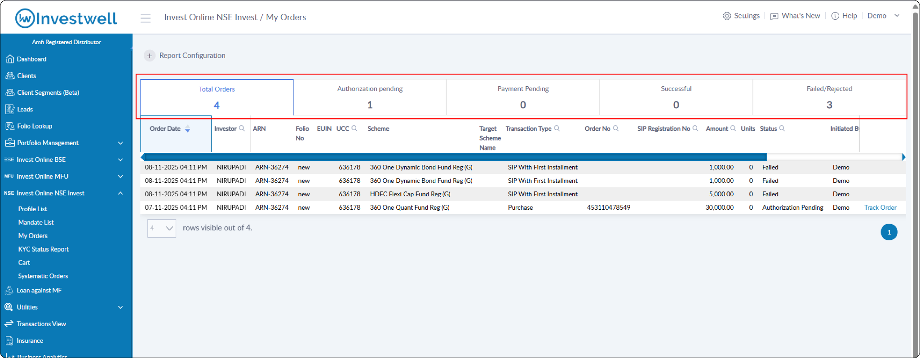This screenshot has height=358, width=920.
Task: Click the HDFC Flexi Cap Fund Reg (G) cell
Action: click(x=410, y=194)
